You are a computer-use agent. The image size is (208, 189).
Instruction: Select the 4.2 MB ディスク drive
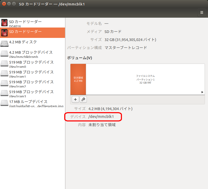(23, 43)
